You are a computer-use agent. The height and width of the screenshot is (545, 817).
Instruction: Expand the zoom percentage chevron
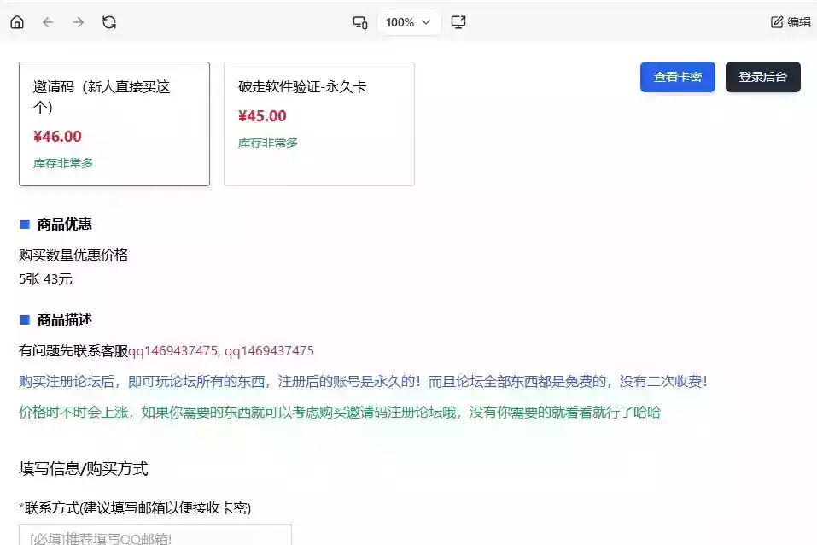(x=425, y=22)
